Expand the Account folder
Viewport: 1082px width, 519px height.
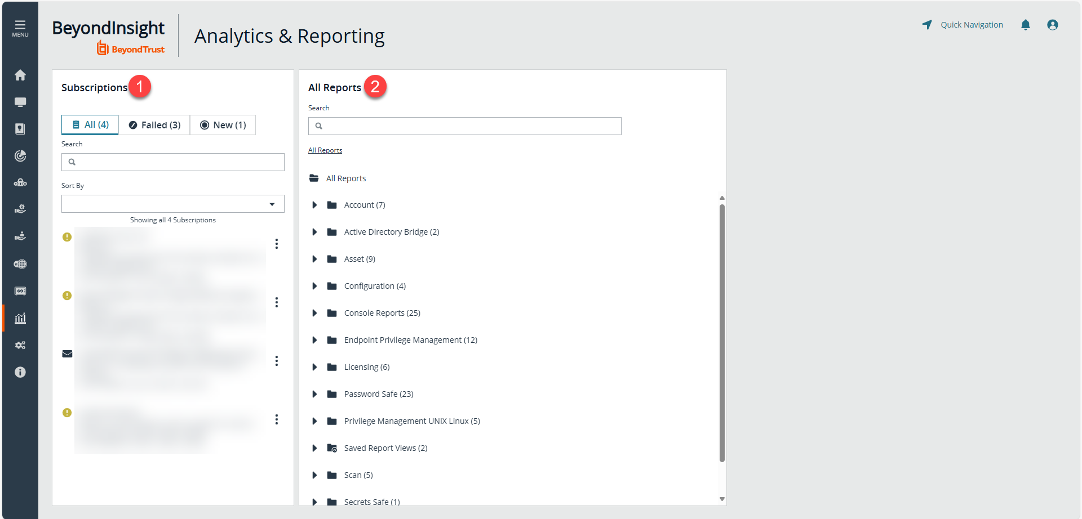coord(314,205)
